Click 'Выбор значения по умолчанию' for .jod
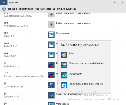 (x=73, y=23)
